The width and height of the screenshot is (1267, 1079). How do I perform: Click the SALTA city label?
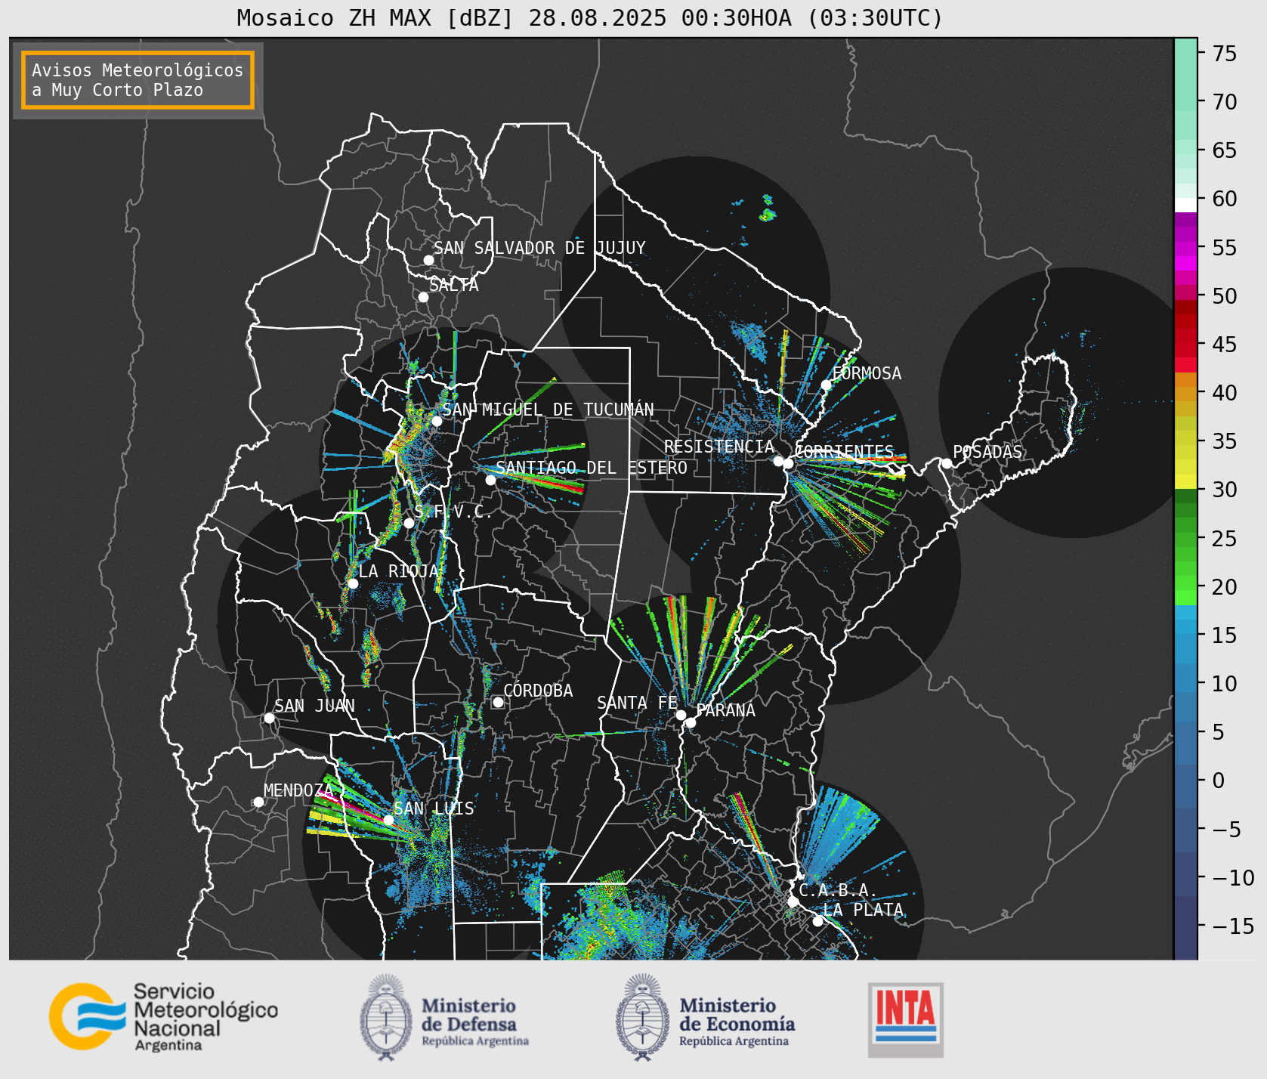454,285
